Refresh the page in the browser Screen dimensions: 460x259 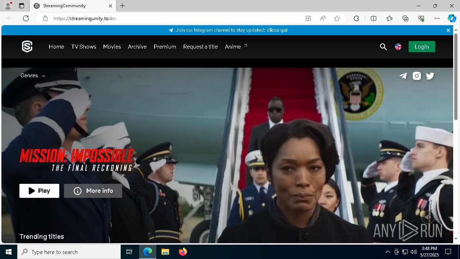tap(26, 18)
